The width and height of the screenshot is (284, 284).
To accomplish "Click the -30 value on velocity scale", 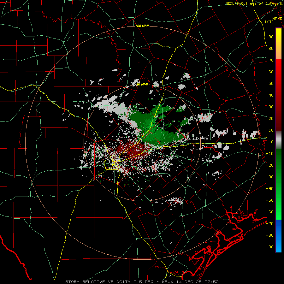I will pos(270,177).
